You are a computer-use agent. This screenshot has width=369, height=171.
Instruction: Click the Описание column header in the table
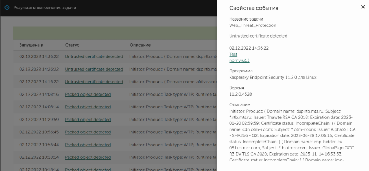point(140,45)
